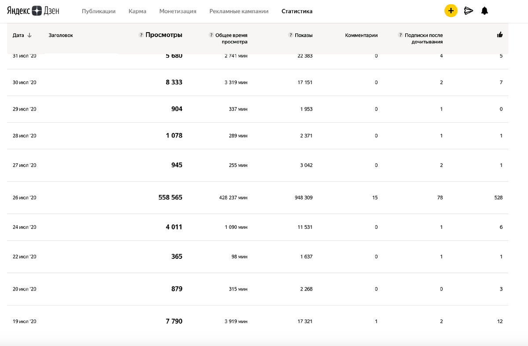Viewport: 528px width, 346px height.
Task: Select the Статистика tab
Action: 297,11
